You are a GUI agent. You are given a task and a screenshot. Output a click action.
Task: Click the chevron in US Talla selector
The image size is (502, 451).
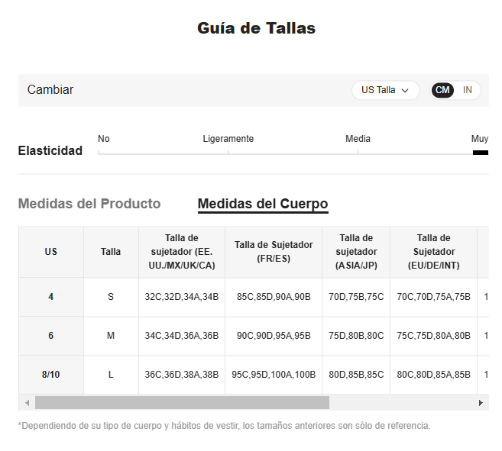click(405, 91)
